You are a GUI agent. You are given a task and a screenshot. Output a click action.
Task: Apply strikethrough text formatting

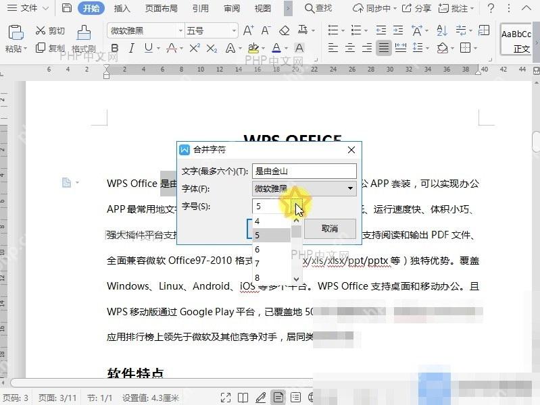172,48
